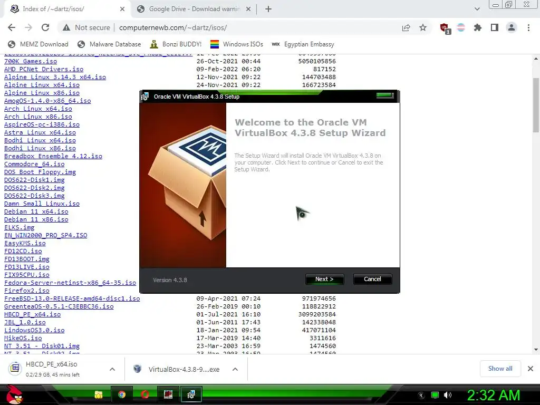Download MikeOS.iso

coord(23,338)
